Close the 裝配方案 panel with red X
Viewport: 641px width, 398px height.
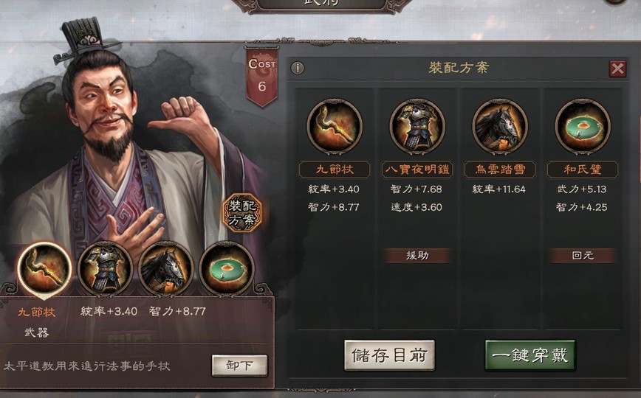point(617,69)
